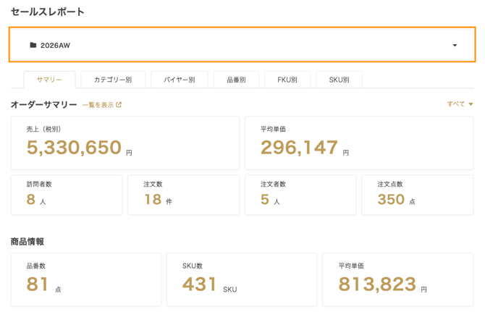Click the 注文点数 value 350

391,200
